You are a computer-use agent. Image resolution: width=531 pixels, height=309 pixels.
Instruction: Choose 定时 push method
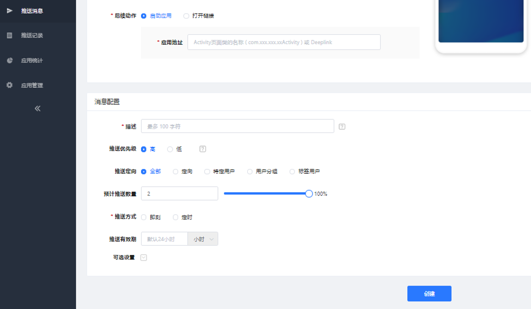click(x=175, y=217)
